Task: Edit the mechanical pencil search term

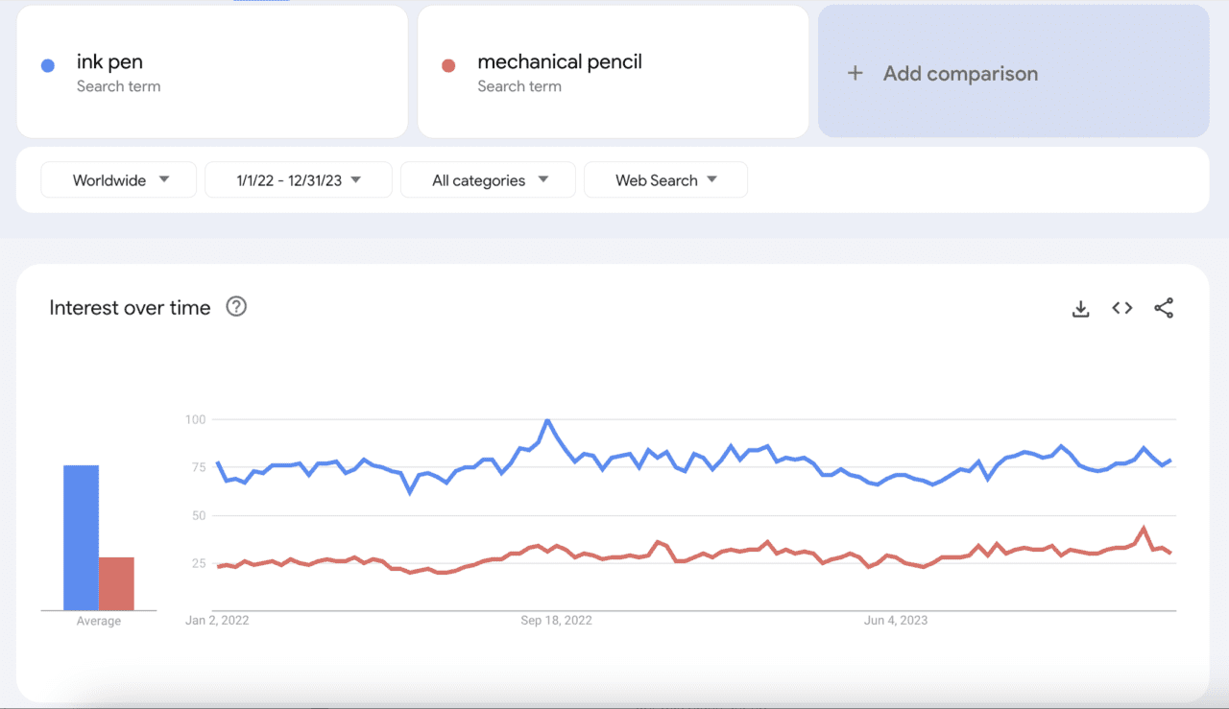Action: [560, 62]
